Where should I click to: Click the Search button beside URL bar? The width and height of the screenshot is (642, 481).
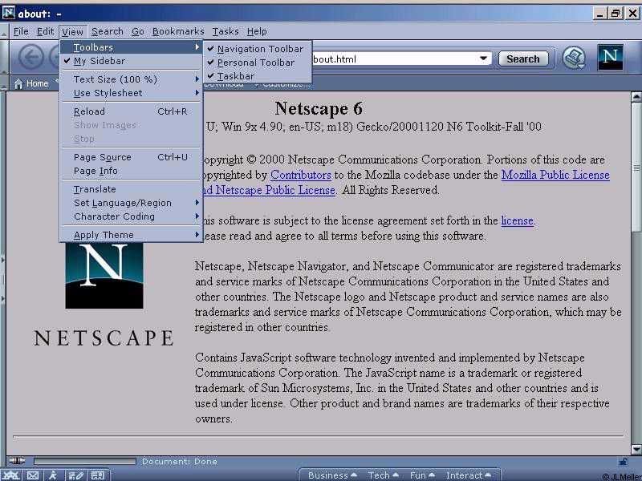[523, 59]
